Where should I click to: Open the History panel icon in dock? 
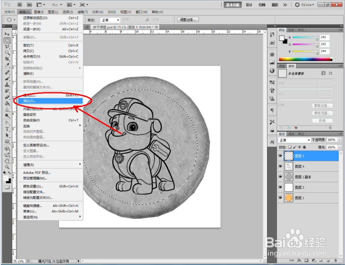(x=272, y=35)
